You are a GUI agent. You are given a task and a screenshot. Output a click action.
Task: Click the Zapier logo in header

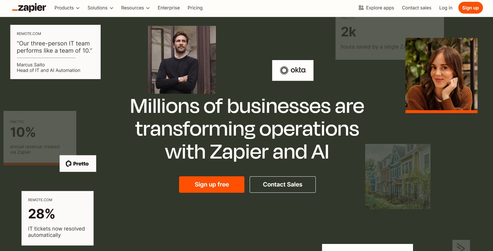click(x=29, y=8)
